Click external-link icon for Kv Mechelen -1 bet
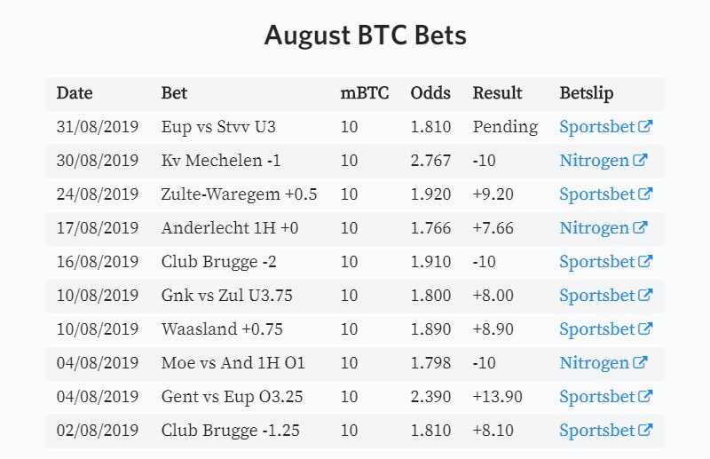The image size is (710, 459). click(640, 160)
